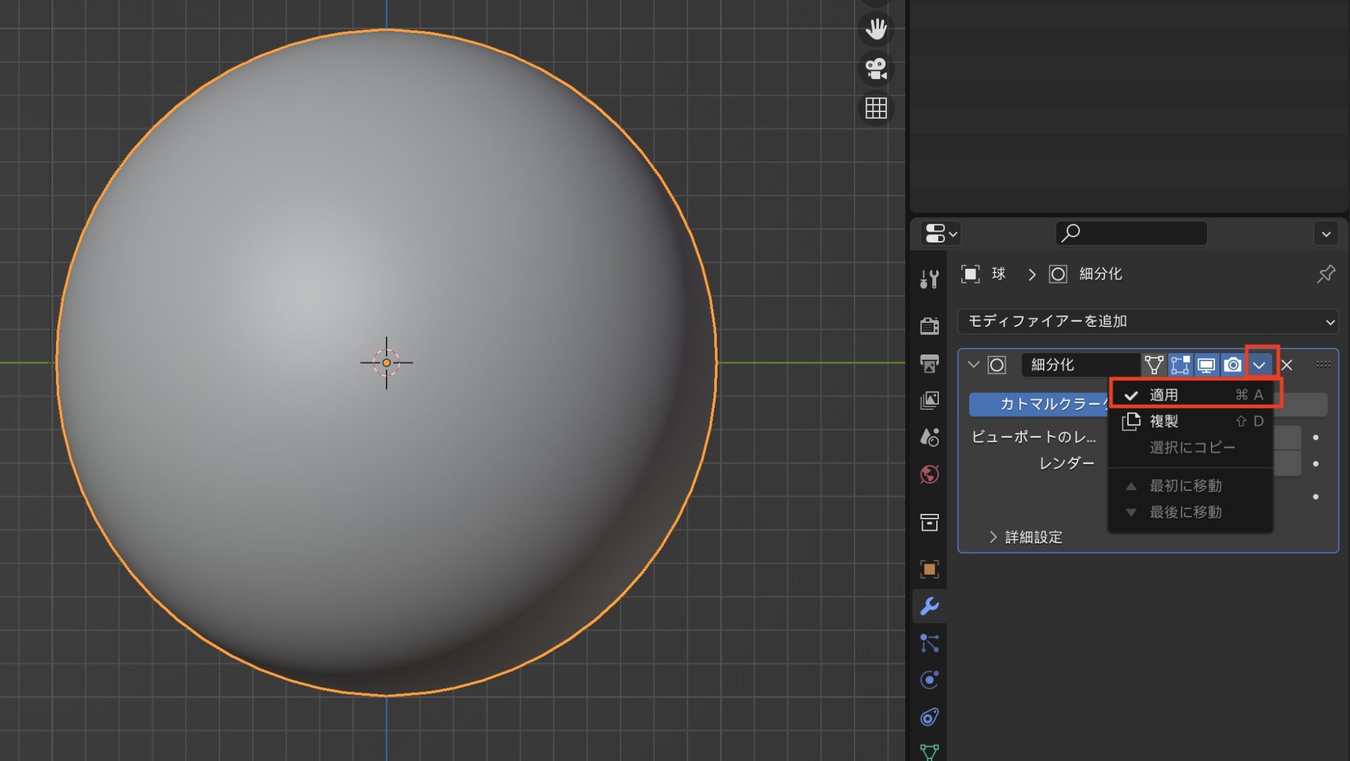This screenshot has width=1350, height=761.
Task: Open the モディファイアーを追加 dropdown
Action: (1147, 321)
